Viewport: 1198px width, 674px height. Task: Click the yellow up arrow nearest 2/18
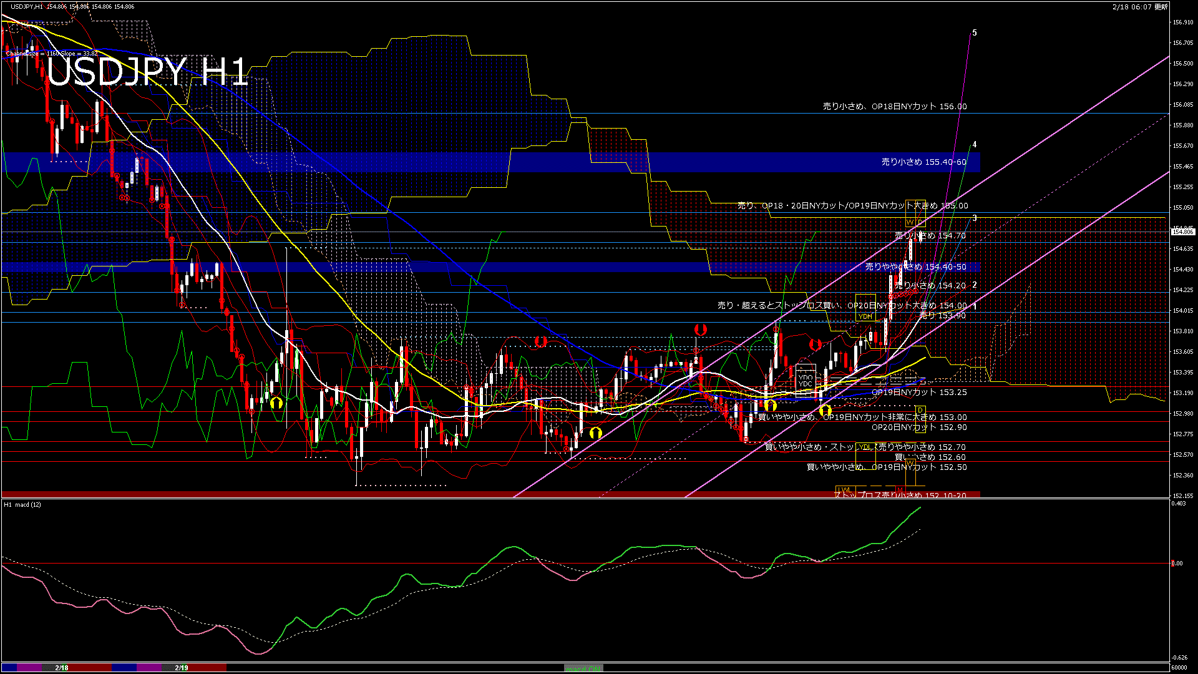click(276, 403)
